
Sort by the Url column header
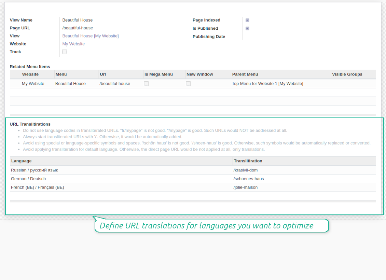coord(121,74)
